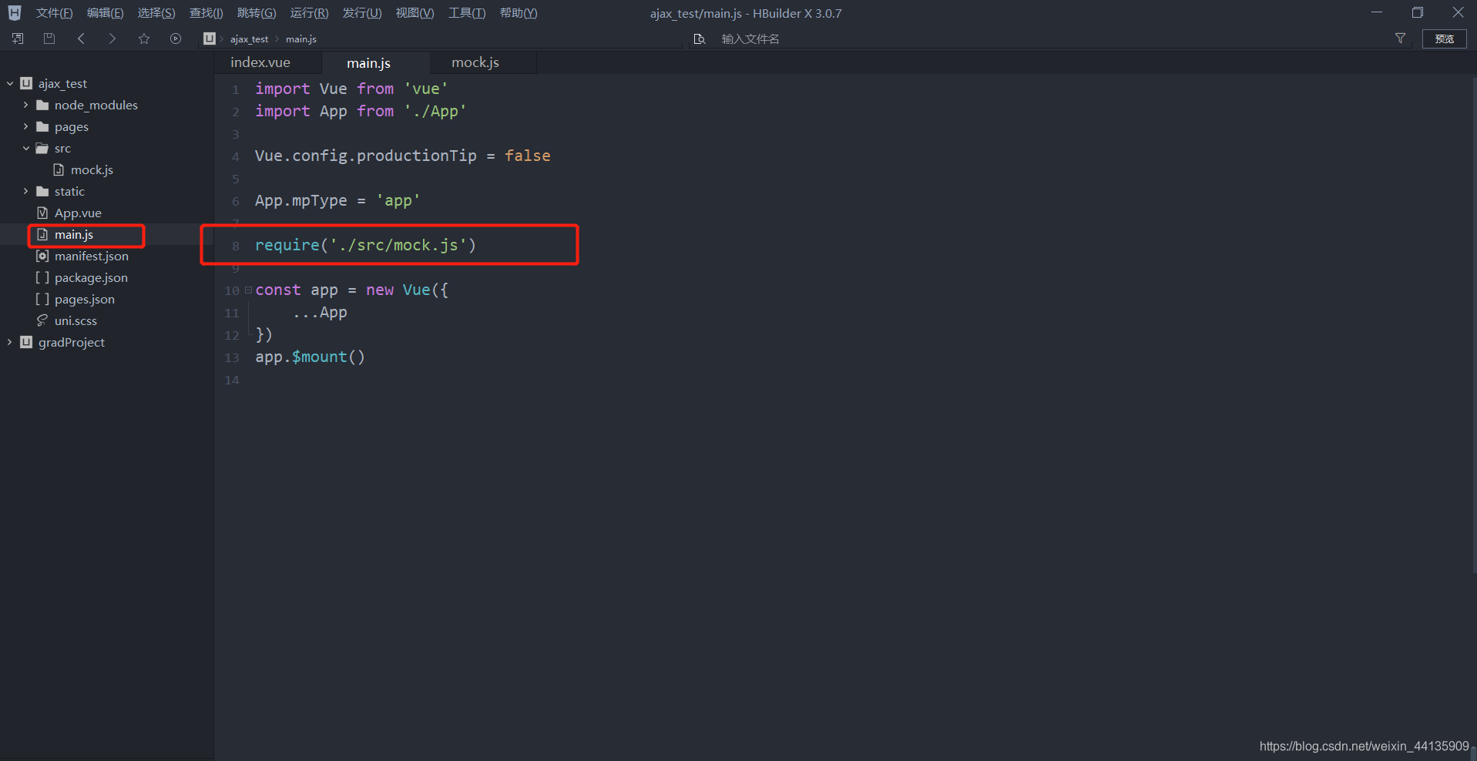Viewport: 1477px width, 761px height.
Task: Open the 编辑(E) menu
Action: (105, 13)
